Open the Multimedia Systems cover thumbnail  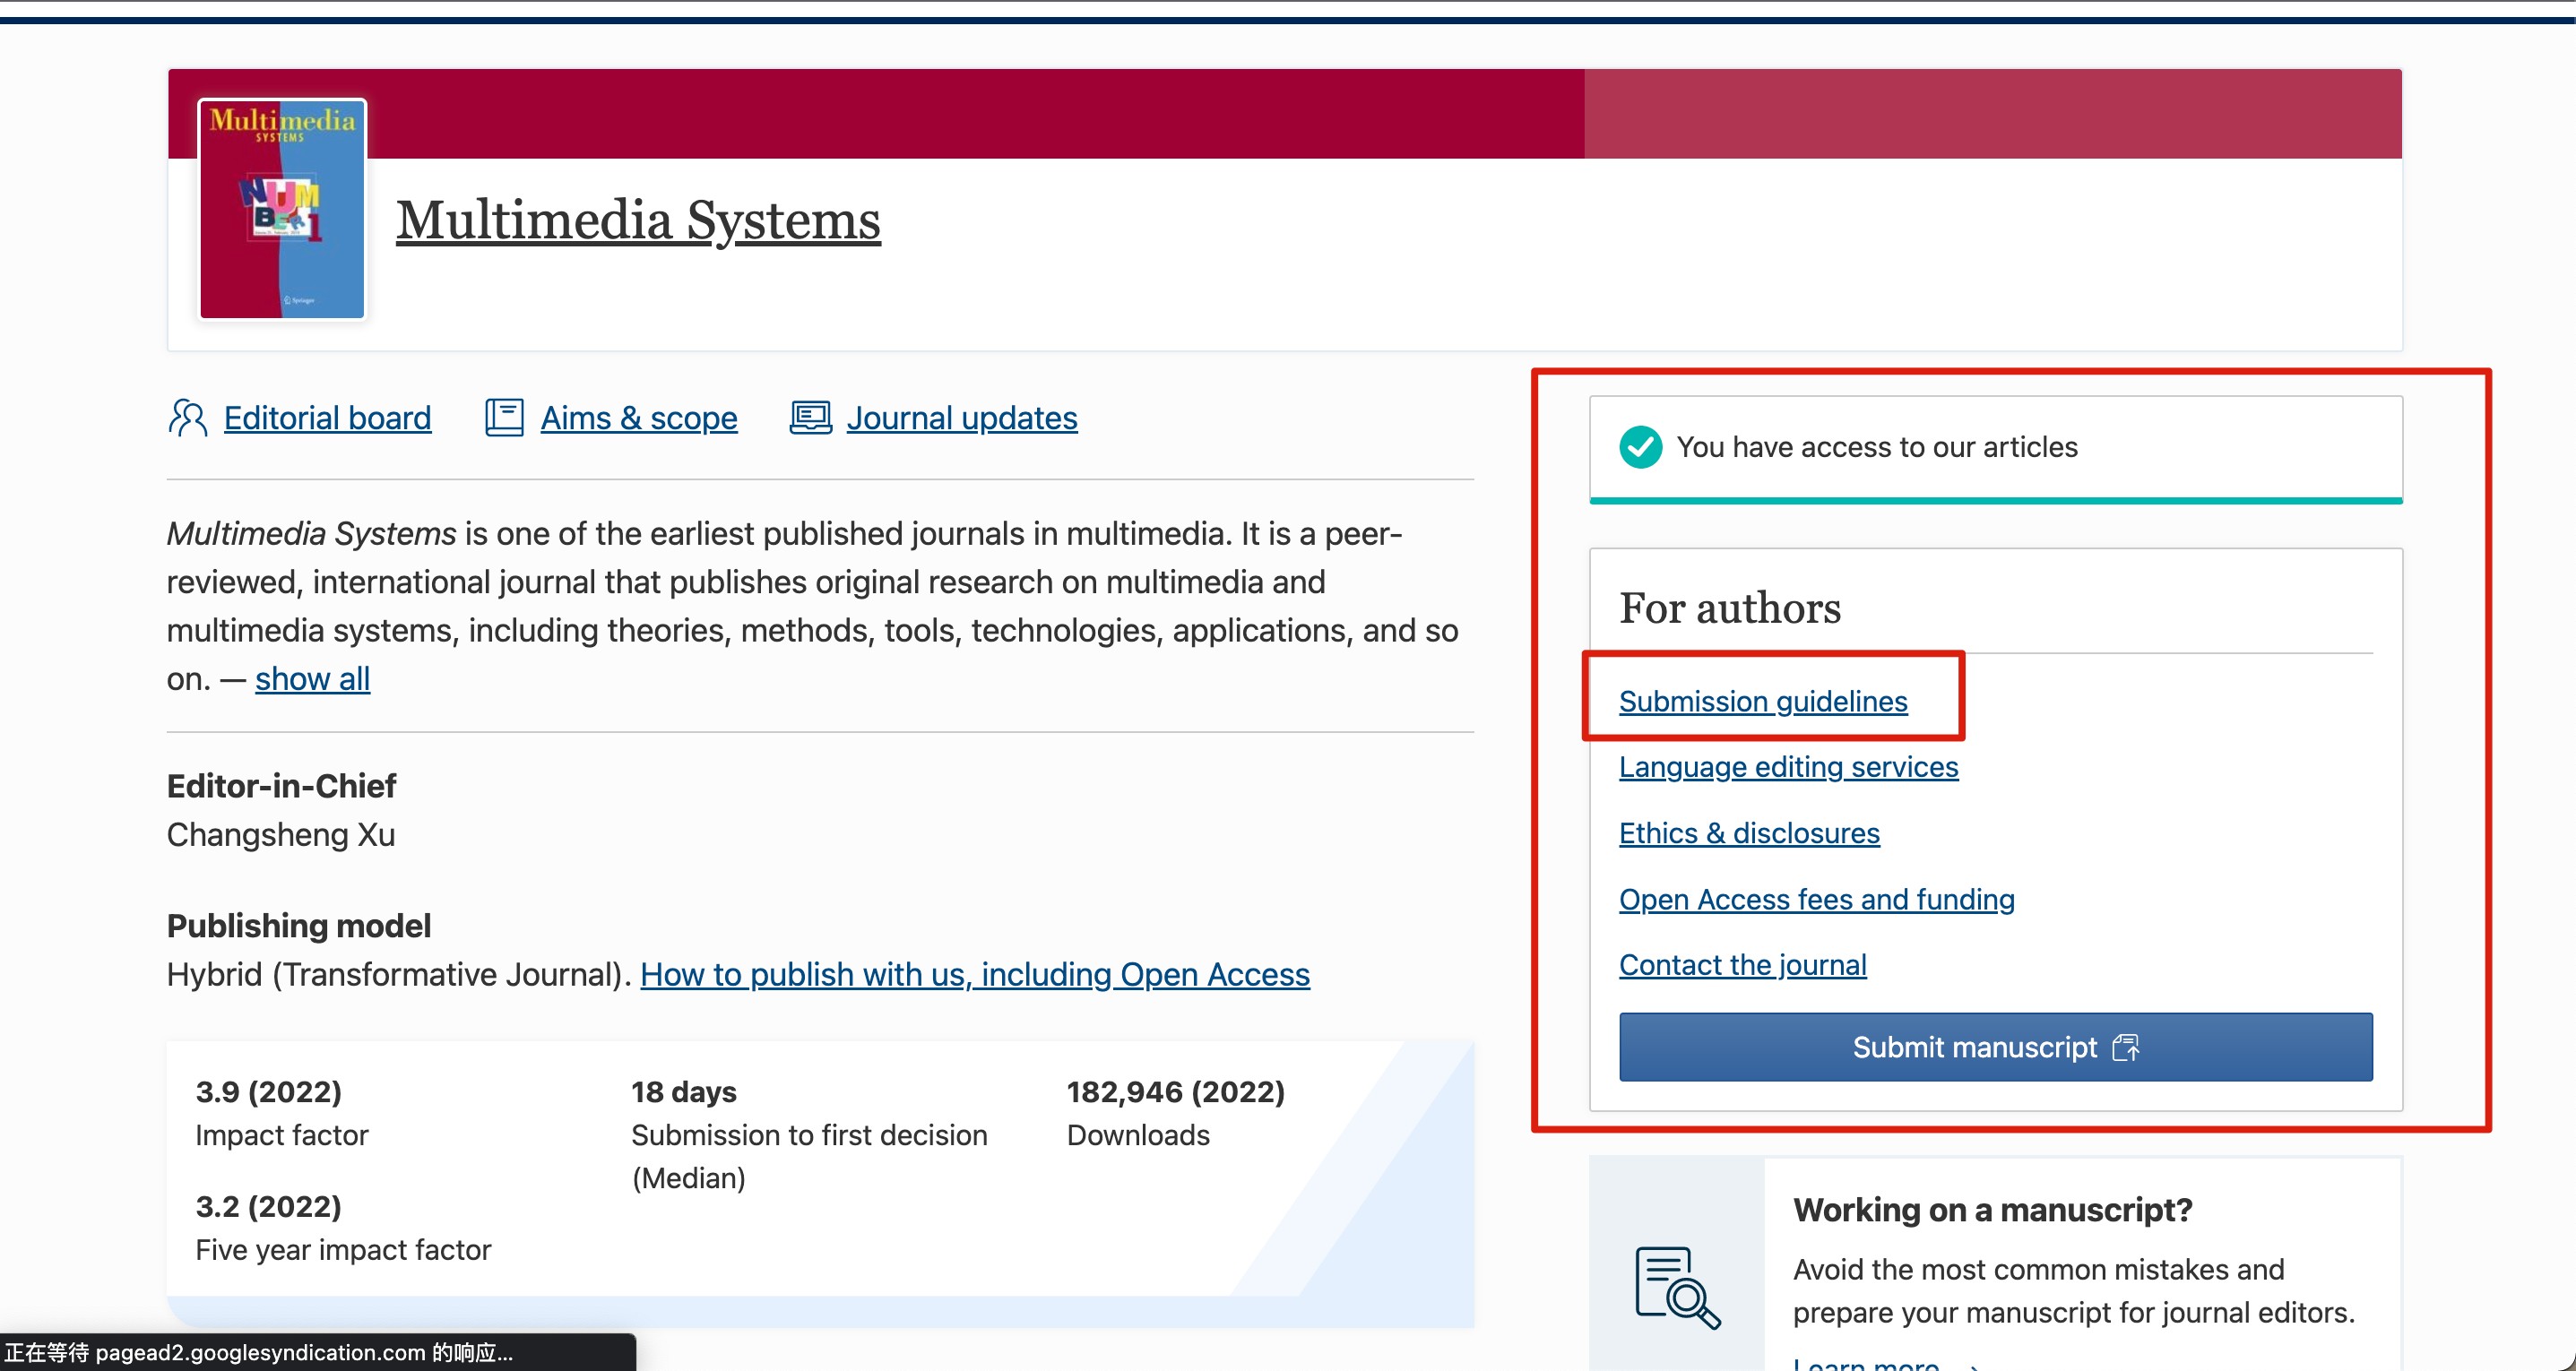(x=282, y=209)
